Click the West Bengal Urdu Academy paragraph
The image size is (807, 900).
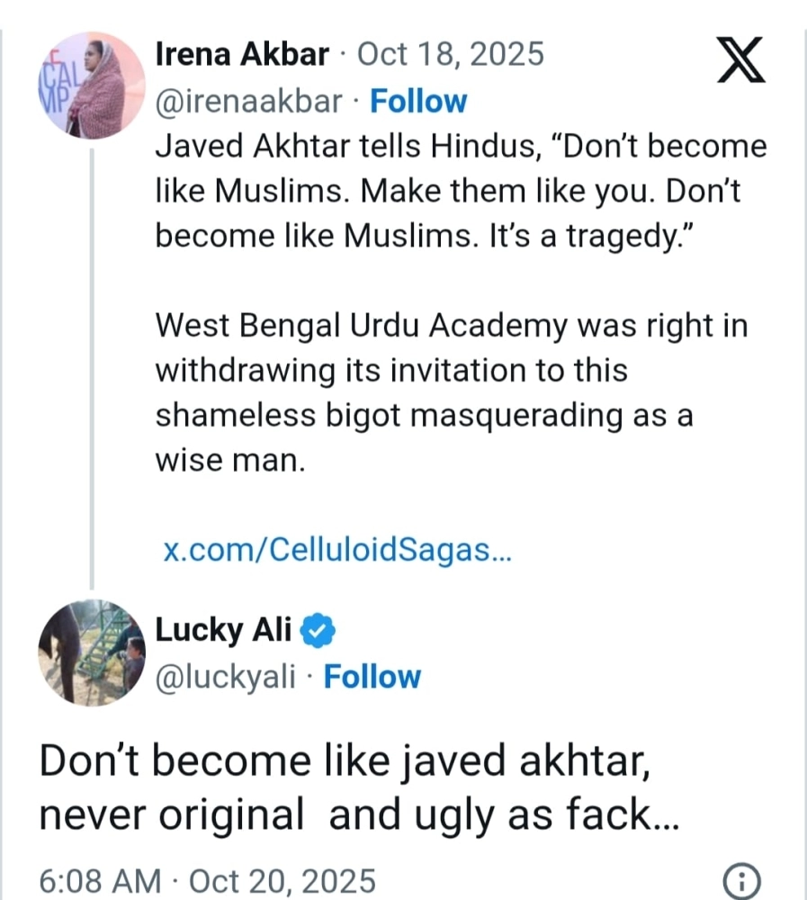pyautogui.click(x=450, y=394)
